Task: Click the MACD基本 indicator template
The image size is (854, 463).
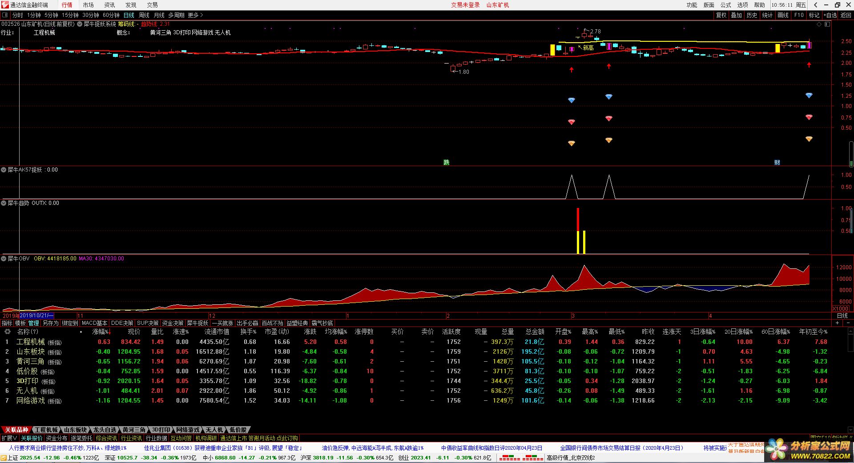Action: (94, 323)
